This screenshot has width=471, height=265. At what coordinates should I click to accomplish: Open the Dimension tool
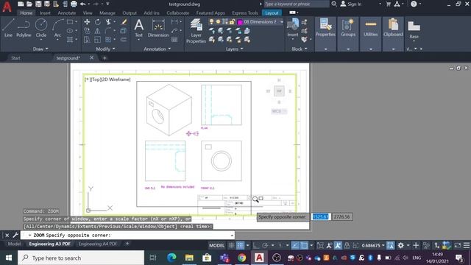[x=158, y=28]
